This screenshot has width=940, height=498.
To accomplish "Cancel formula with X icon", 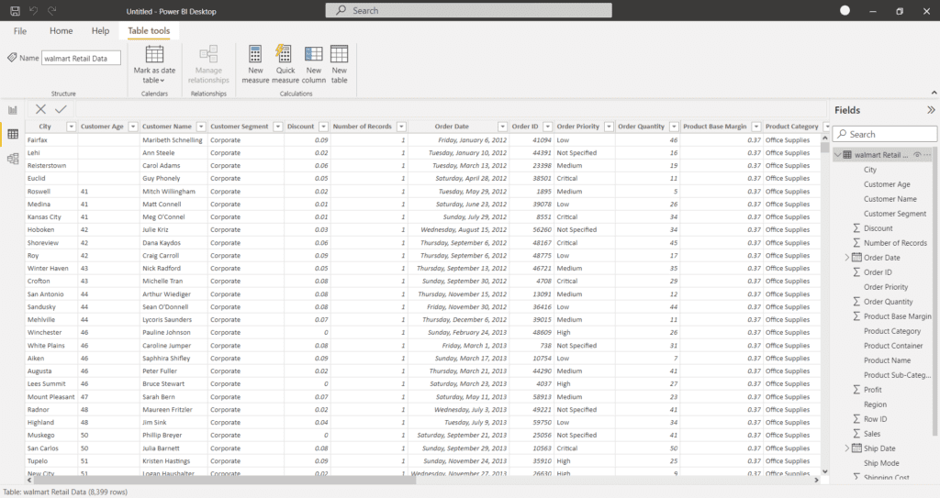I will (40, 109).
